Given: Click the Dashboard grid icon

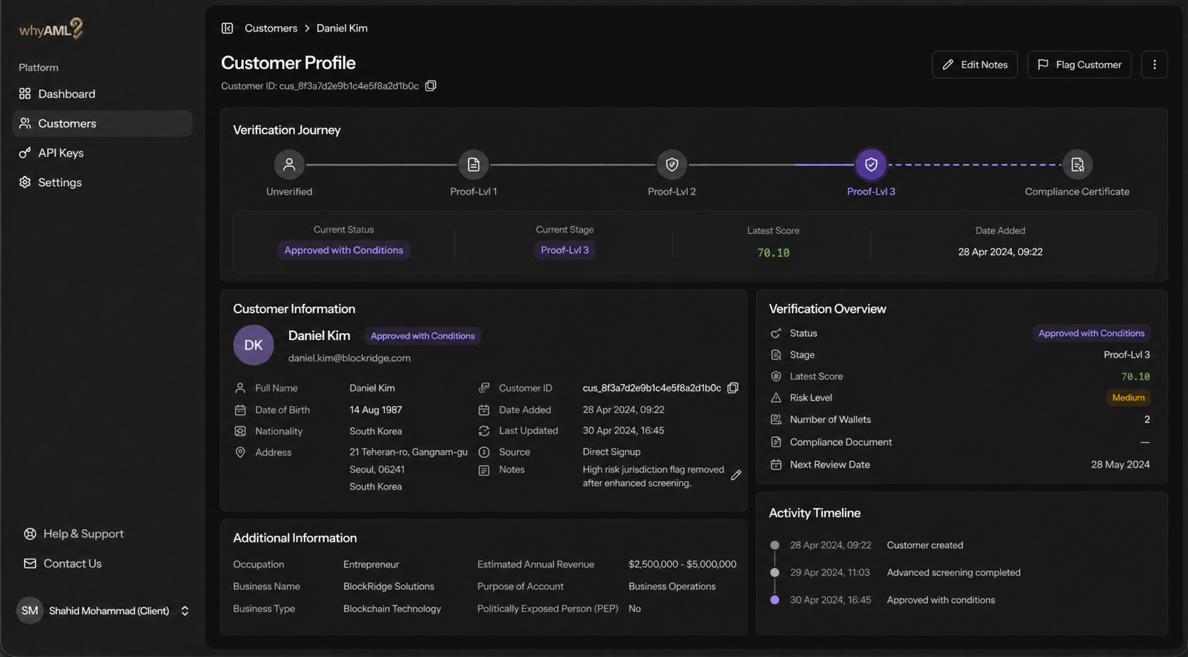Looking at the screenshot, I should click(x=25, y=94).
